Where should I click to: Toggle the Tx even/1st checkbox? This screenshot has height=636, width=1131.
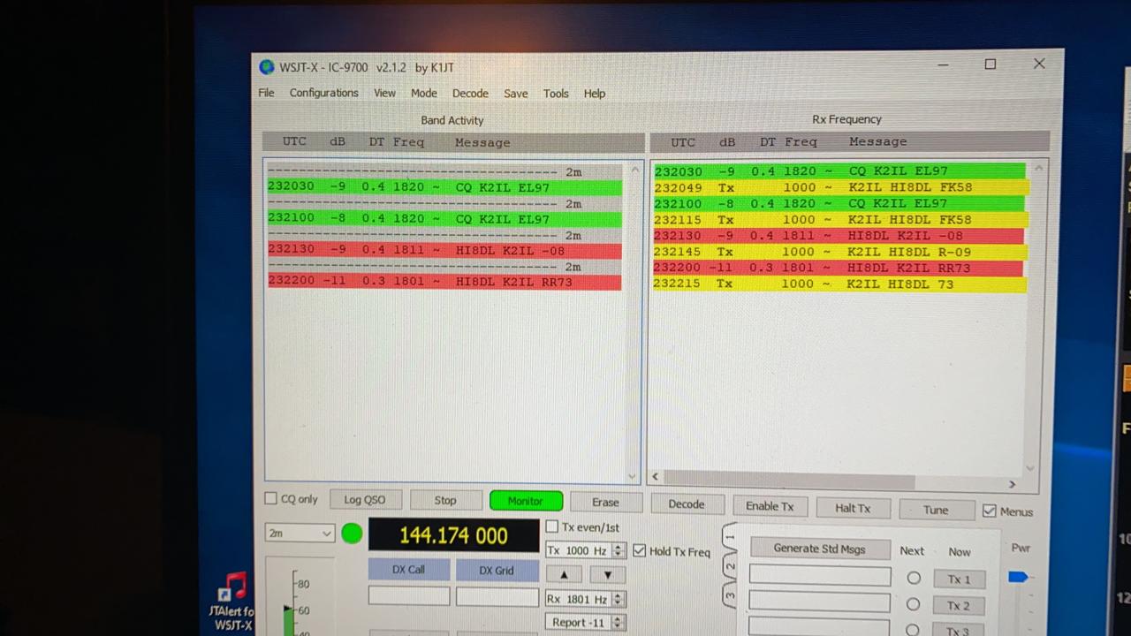(552, 527)
